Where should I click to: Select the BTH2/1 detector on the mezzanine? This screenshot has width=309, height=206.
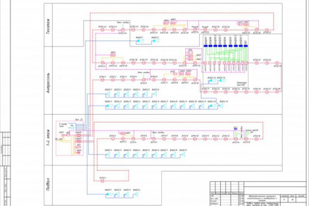tap(102, 80)
